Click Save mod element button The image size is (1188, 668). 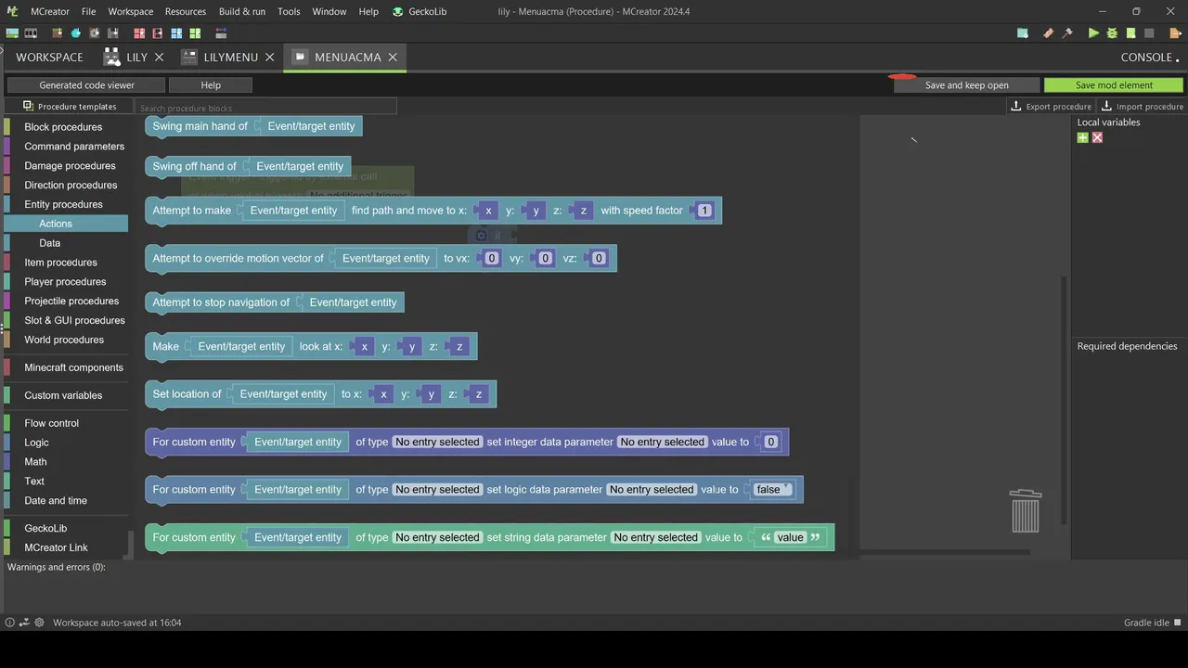[1114, 85]
